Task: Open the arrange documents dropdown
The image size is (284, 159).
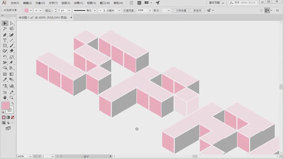Action: click(148, 3)
